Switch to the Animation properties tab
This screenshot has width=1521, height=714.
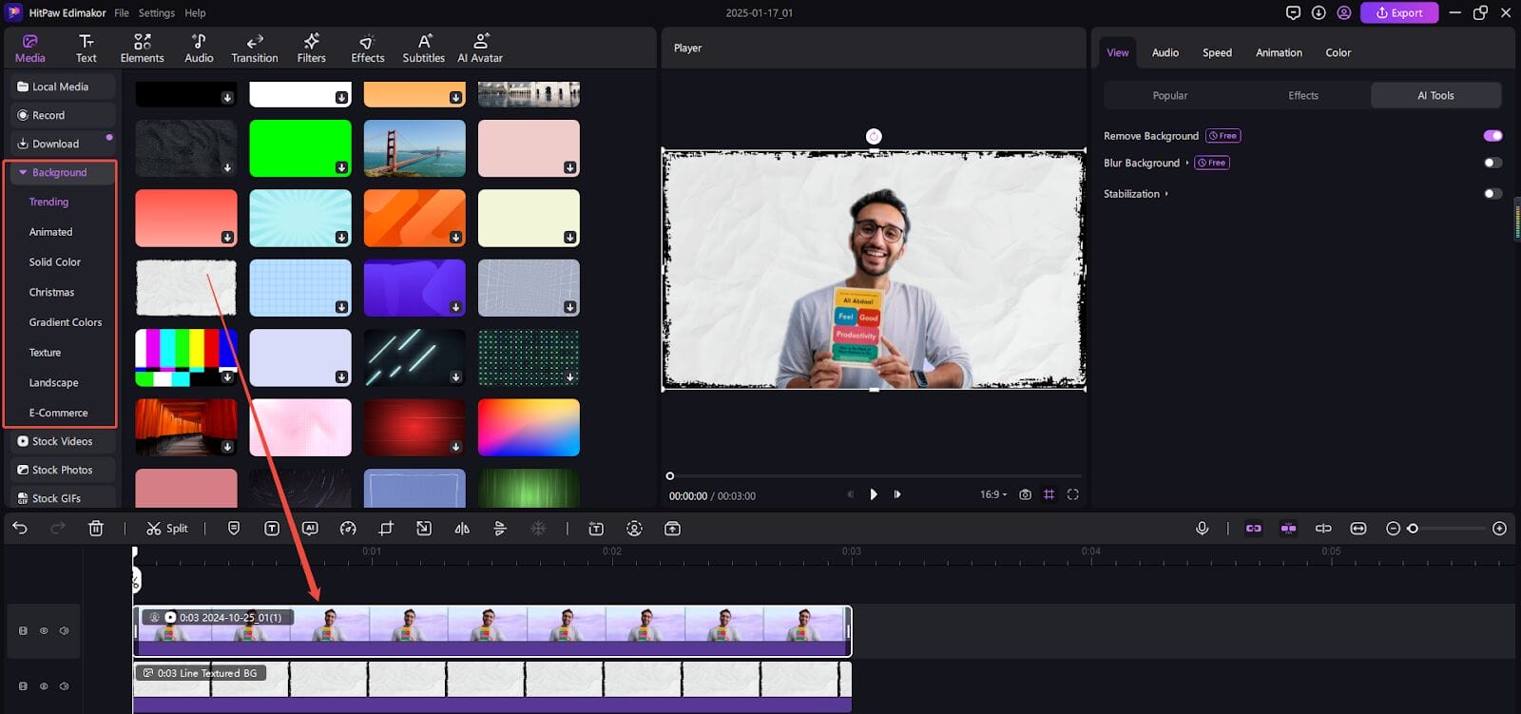1280,53
